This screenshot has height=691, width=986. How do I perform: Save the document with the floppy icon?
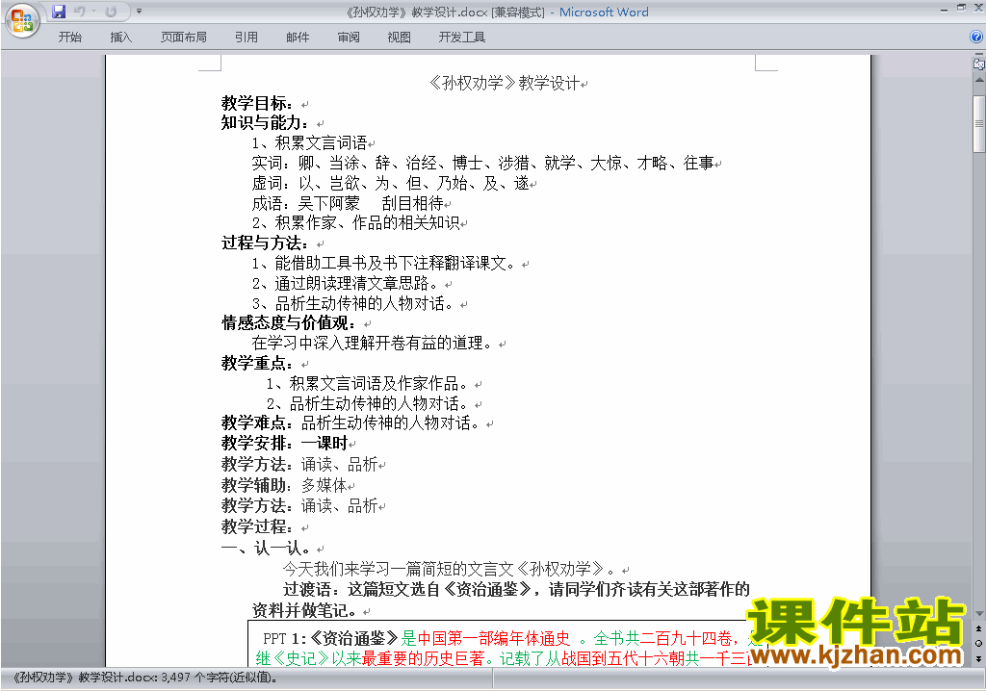59,12
